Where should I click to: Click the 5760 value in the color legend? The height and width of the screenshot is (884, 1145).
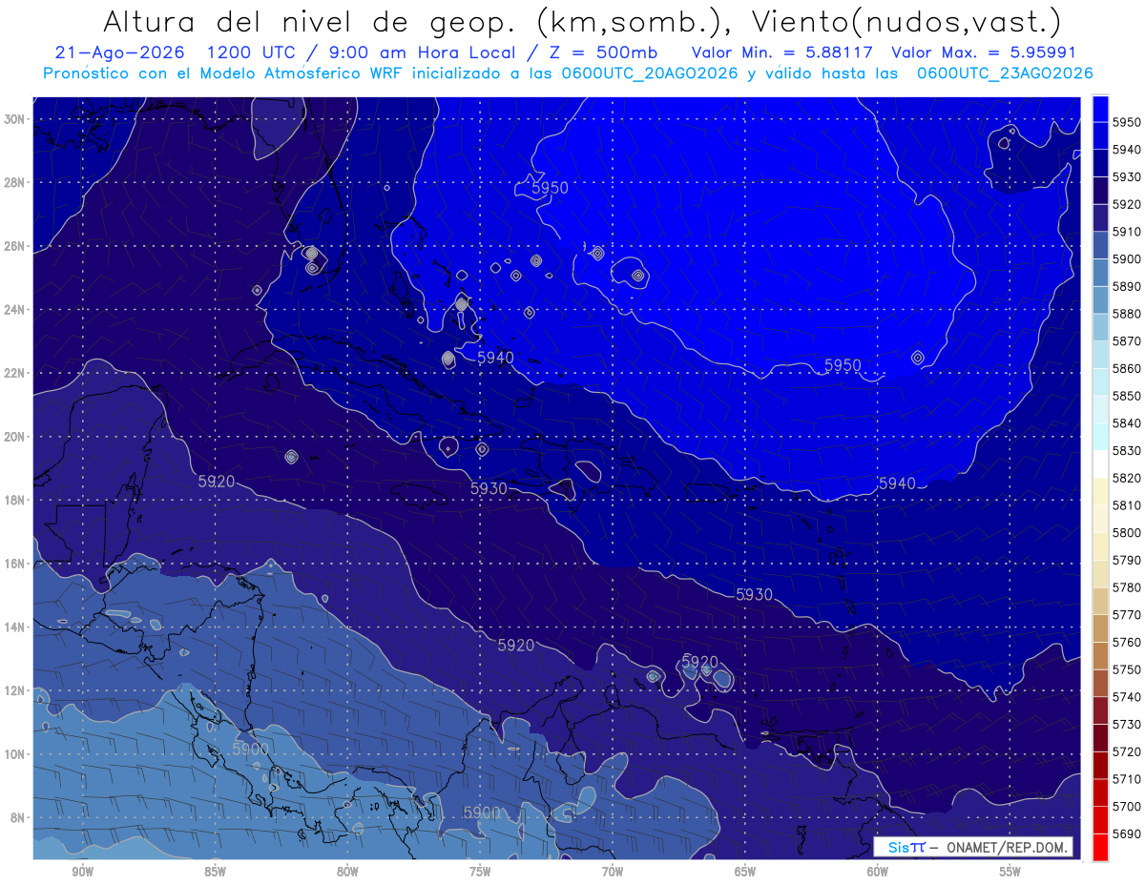pos(1126,642)
